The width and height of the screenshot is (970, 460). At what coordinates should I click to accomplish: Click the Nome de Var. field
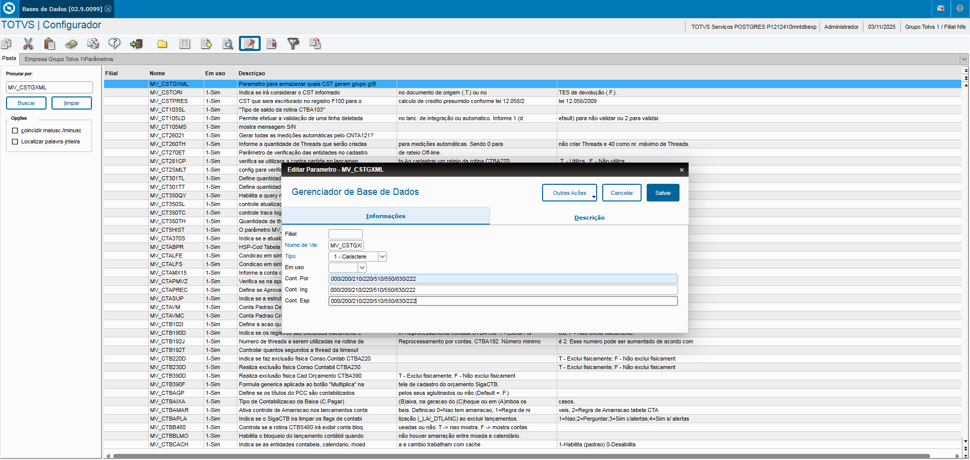point(346,245)
